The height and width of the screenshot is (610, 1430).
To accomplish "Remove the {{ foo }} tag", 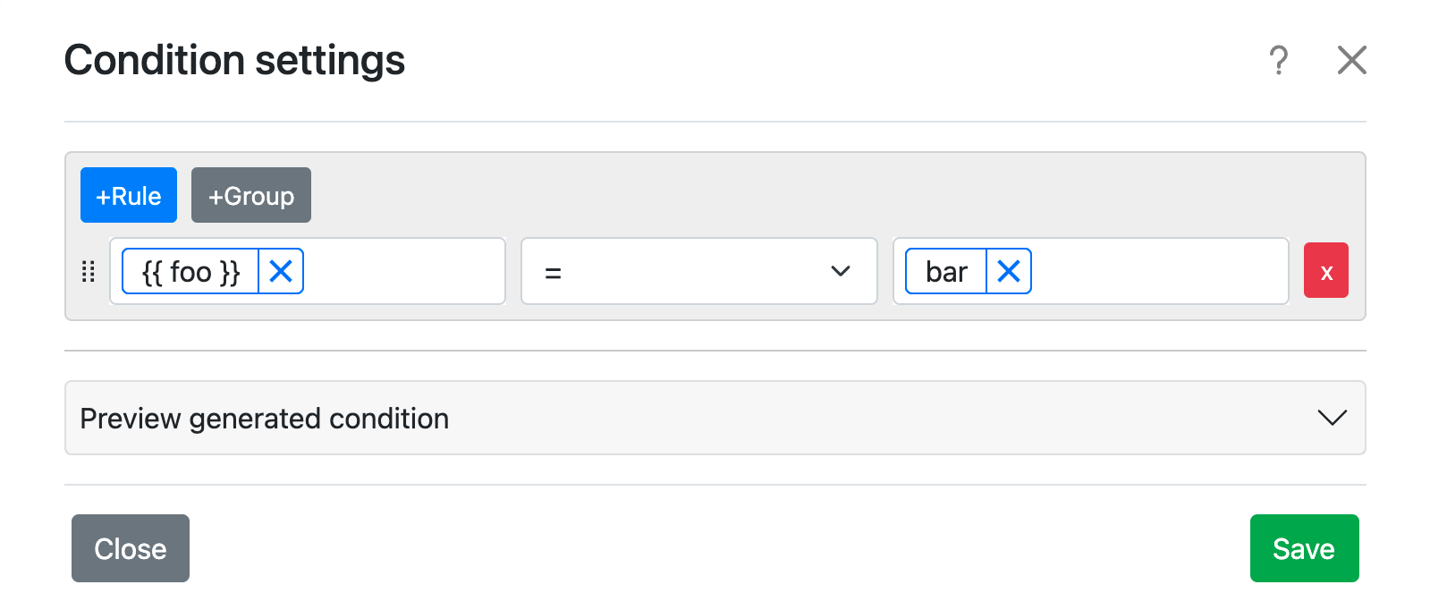I will pos(281,271).
